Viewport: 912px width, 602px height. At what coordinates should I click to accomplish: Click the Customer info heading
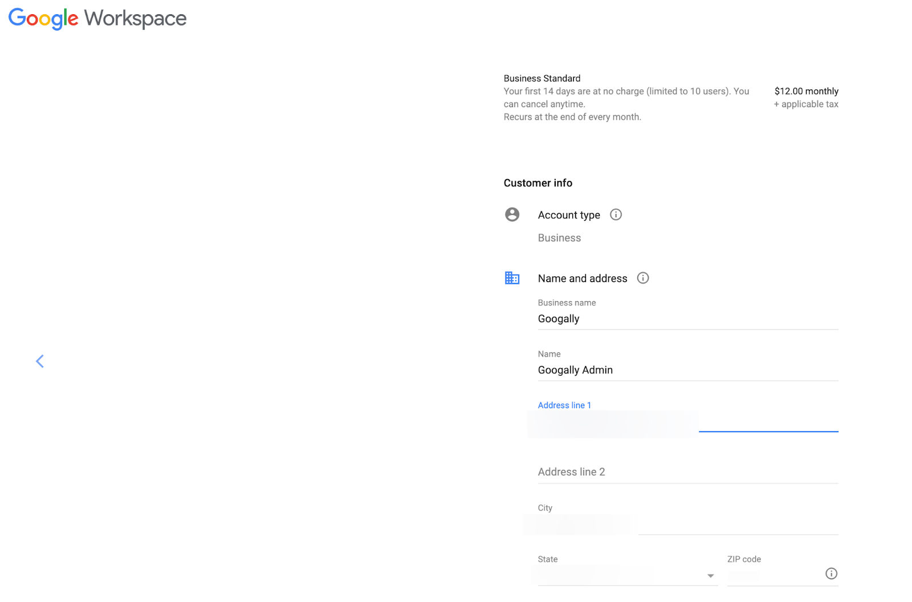tap(538, 182)
